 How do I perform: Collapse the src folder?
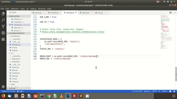[12, 53]
